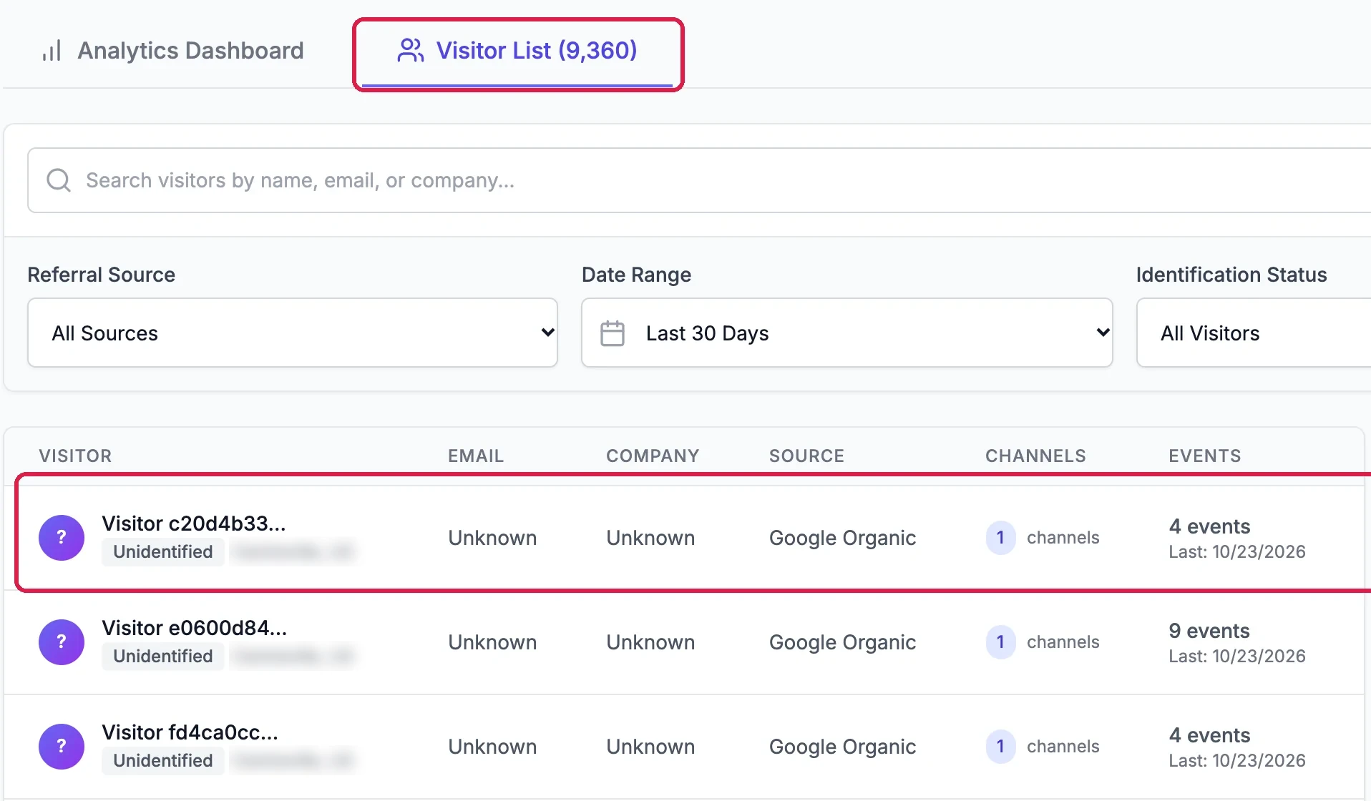This screenshot has height=801, width=1371.
Task: Click Unidentified badge under Visitor c20d4b33
Action: (163, 551)
